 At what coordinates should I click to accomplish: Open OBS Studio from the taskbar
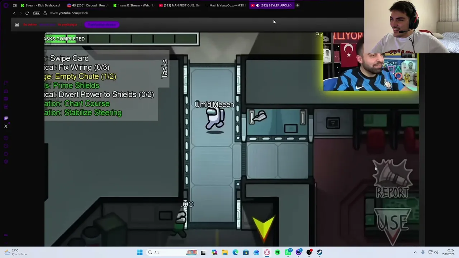pos(309,252)
